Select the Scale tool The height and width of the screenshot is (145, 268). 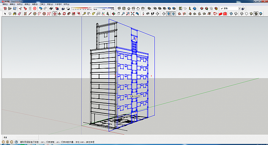(x=74, y=14)
